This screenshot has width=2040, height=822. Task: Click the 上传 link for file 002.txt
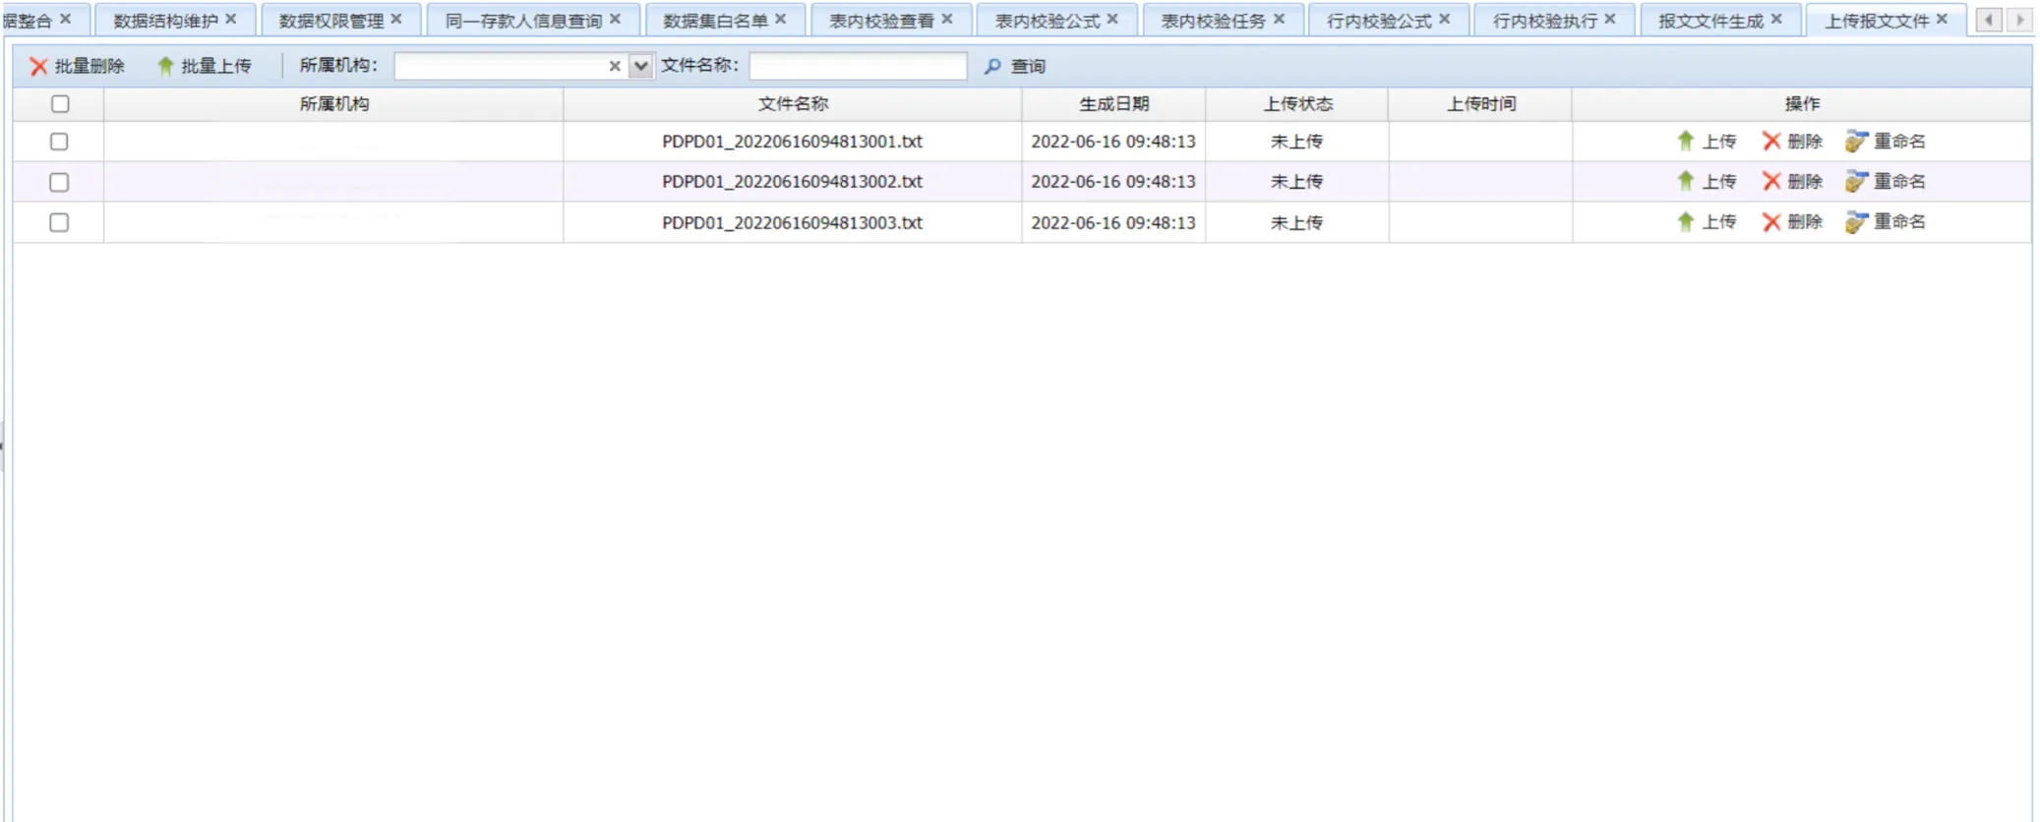point(1718,182)
